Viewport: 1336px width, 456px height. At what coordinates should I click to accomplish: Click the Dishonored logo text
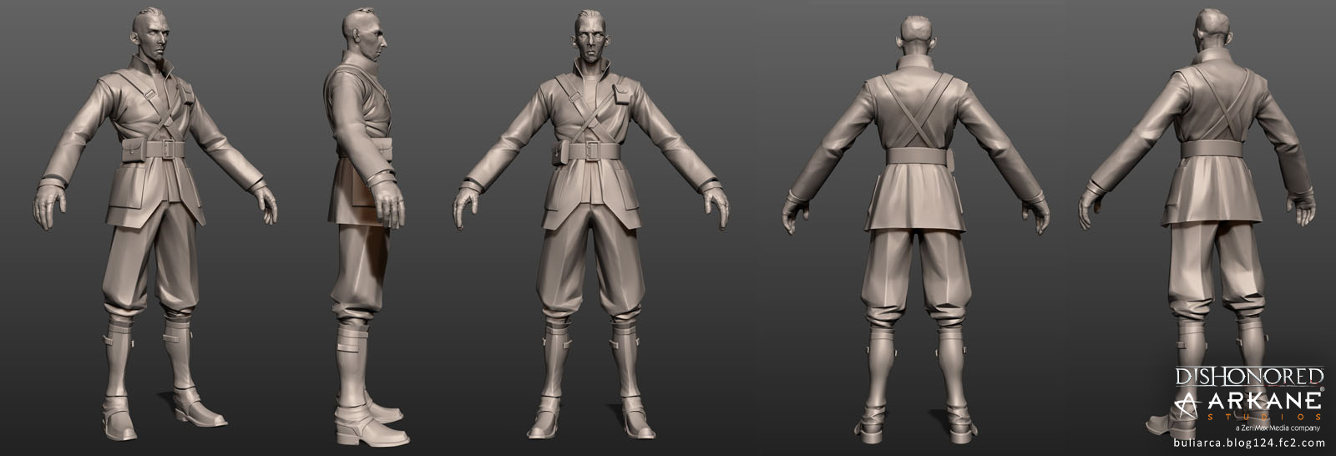(1249, 376)
